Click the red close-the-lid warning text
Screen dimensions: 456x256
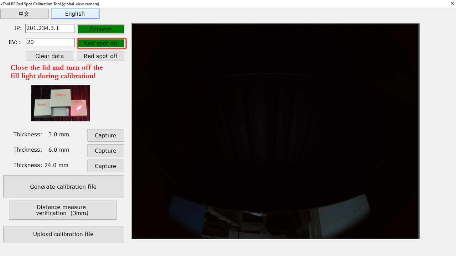coord(57,72)
